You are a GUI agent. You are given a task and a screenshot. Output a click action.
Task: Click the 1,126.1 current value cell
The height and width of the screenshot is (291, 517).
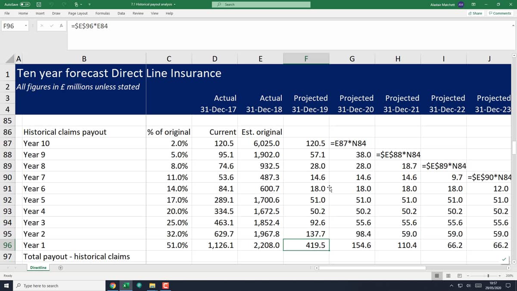[215, 245]
